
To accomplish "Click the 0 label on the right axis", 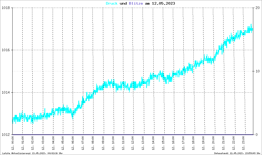I will coord(256,135).
